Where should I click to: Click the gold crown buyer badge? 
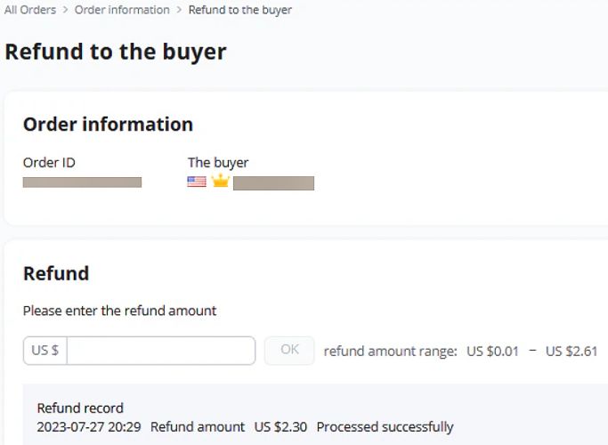click(x=221, y=181)
